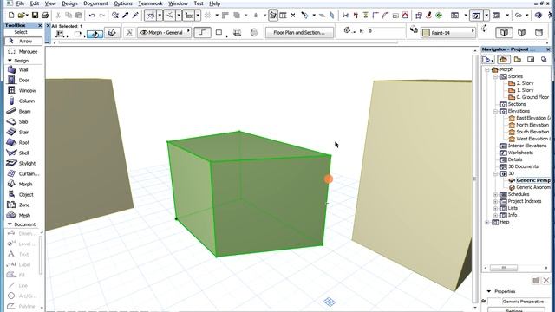Toggle the step-shaped geometry method button
The width and height of the screenshot is (555, 312).
[x=202, y=33]
